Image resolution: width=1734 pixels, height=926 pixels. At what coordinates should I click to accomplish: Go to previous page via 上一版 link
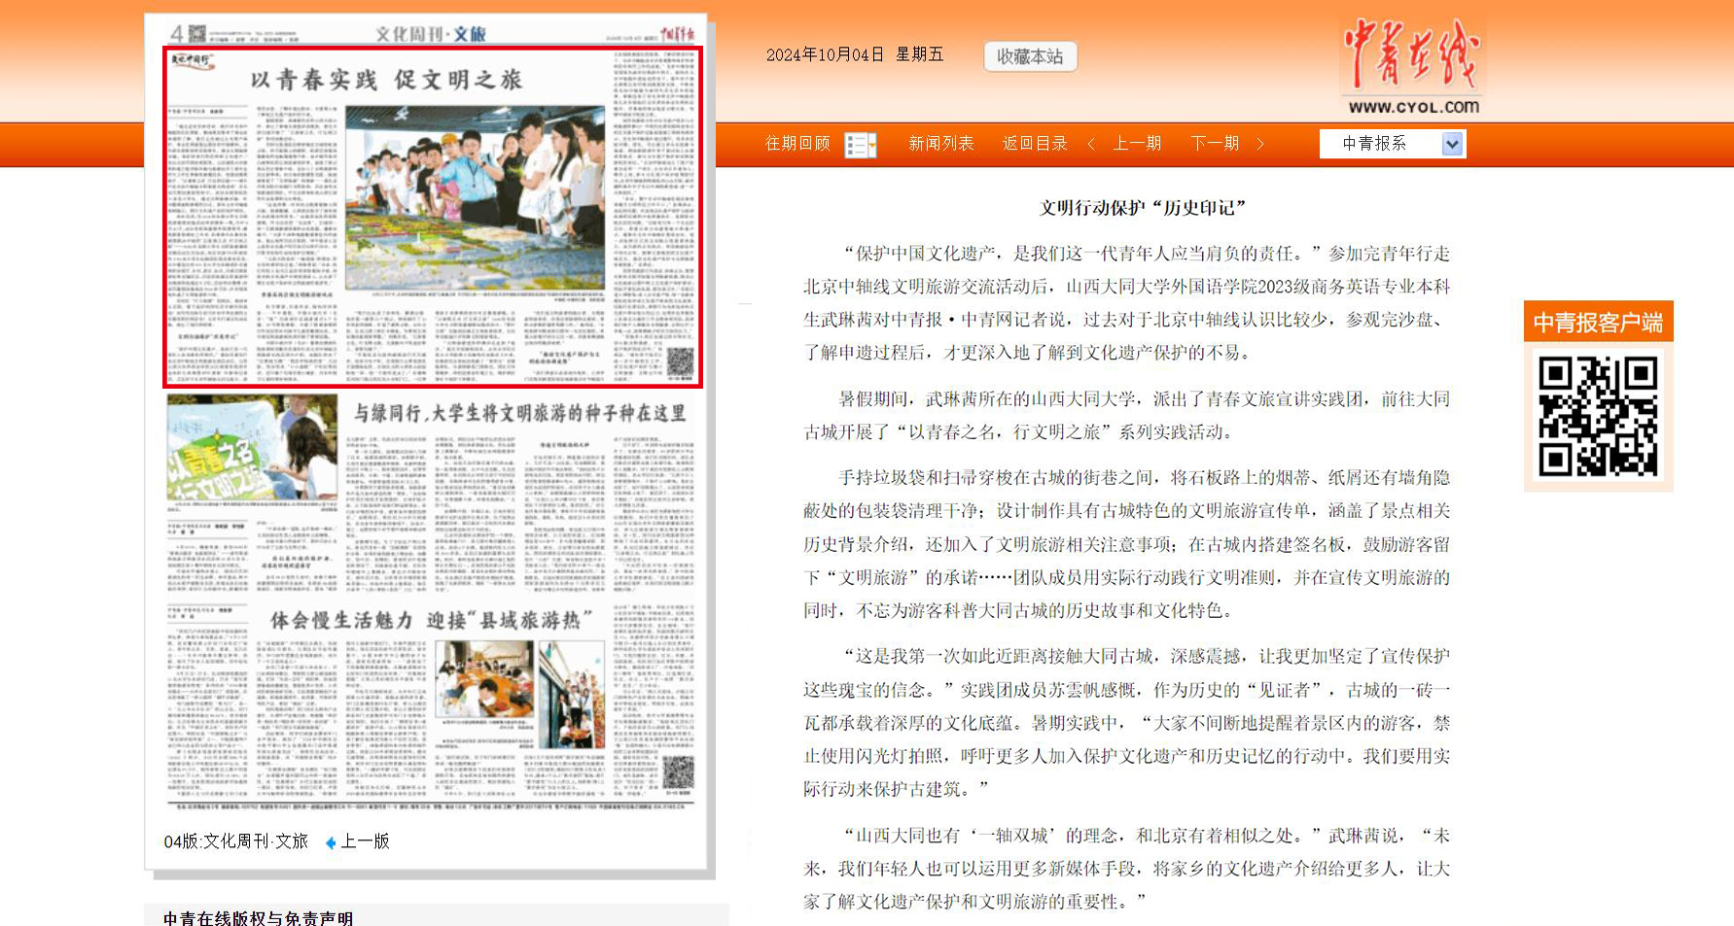(x=365, y=841)
